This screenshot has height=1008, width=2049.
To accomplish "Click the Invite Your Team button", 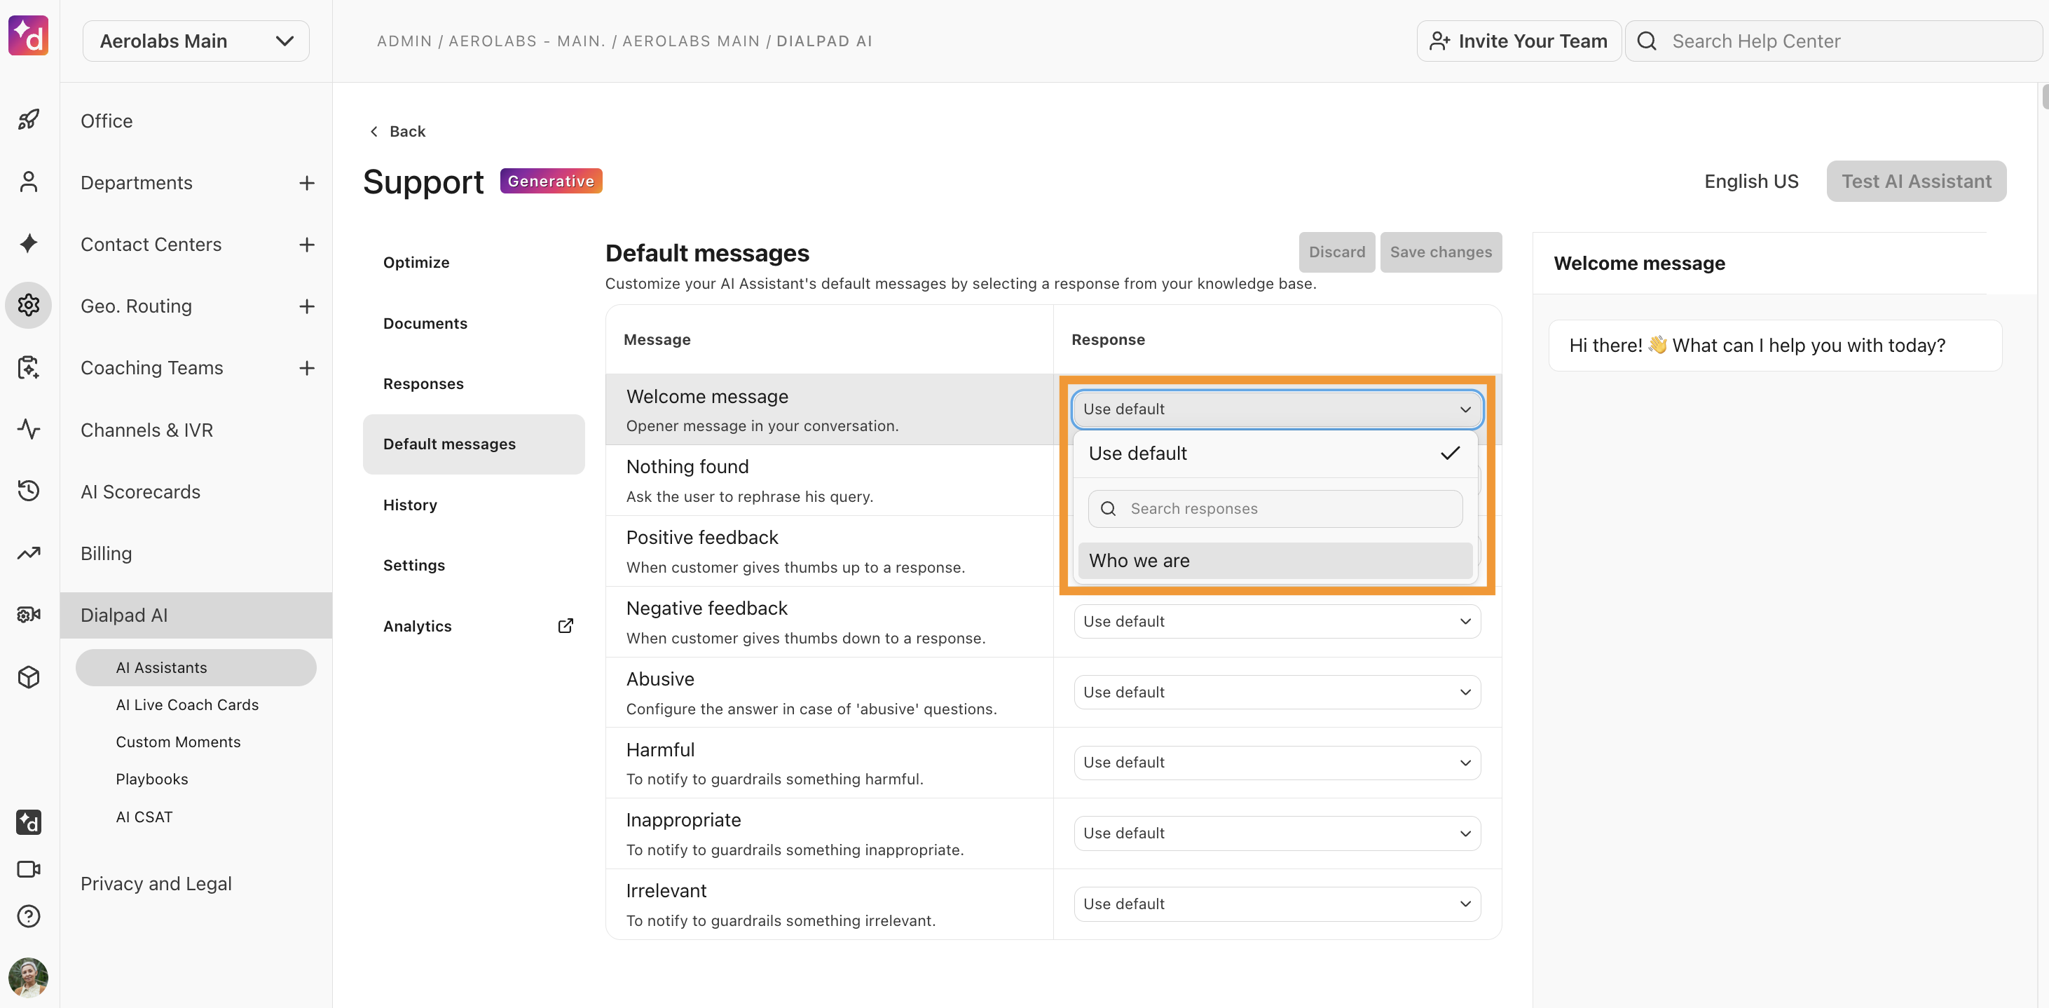I will 1518,41.
